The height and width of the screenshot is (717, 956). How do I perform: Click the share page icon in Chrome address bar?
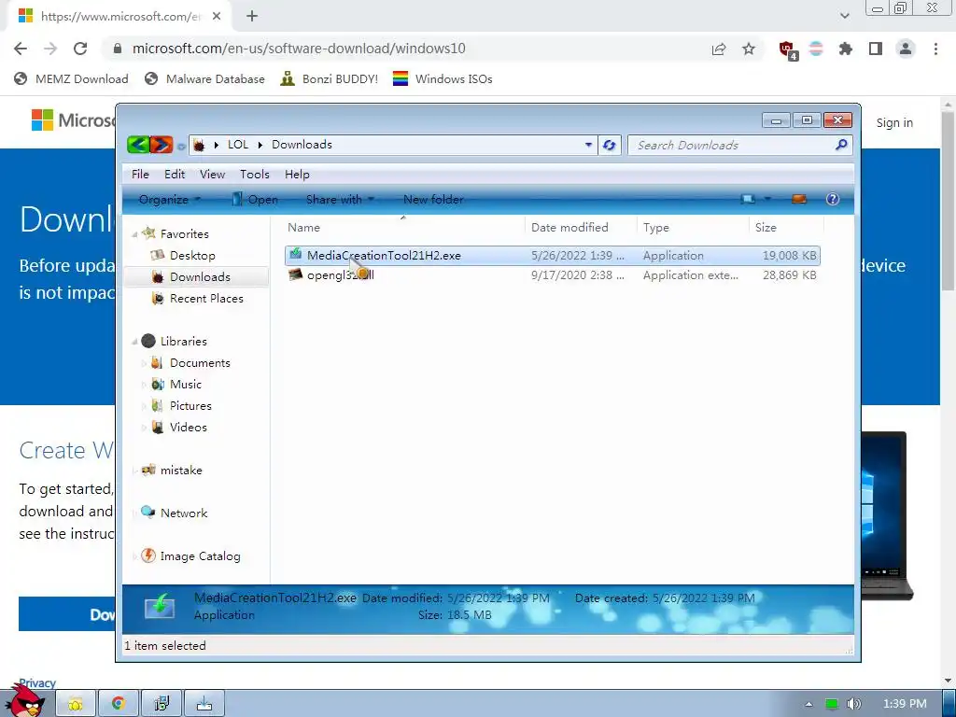(719, 49)
